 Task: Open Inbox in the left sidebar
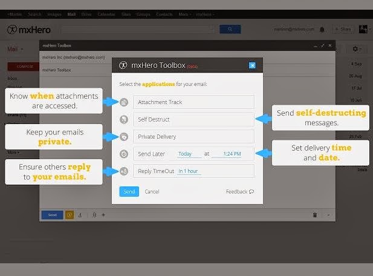[12, 78]
